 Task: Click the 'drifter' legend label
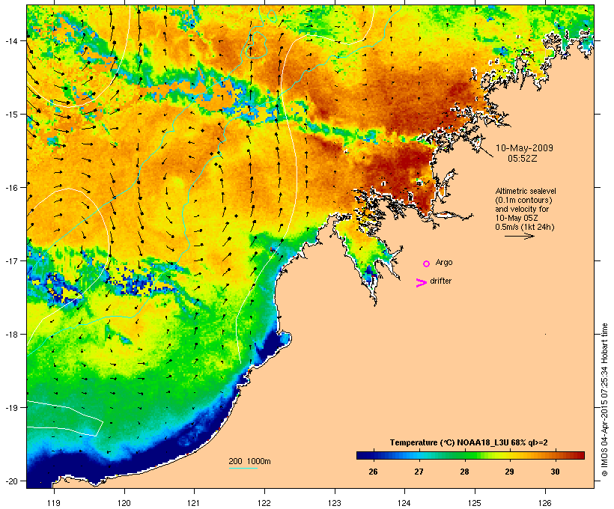pos(440,281)
